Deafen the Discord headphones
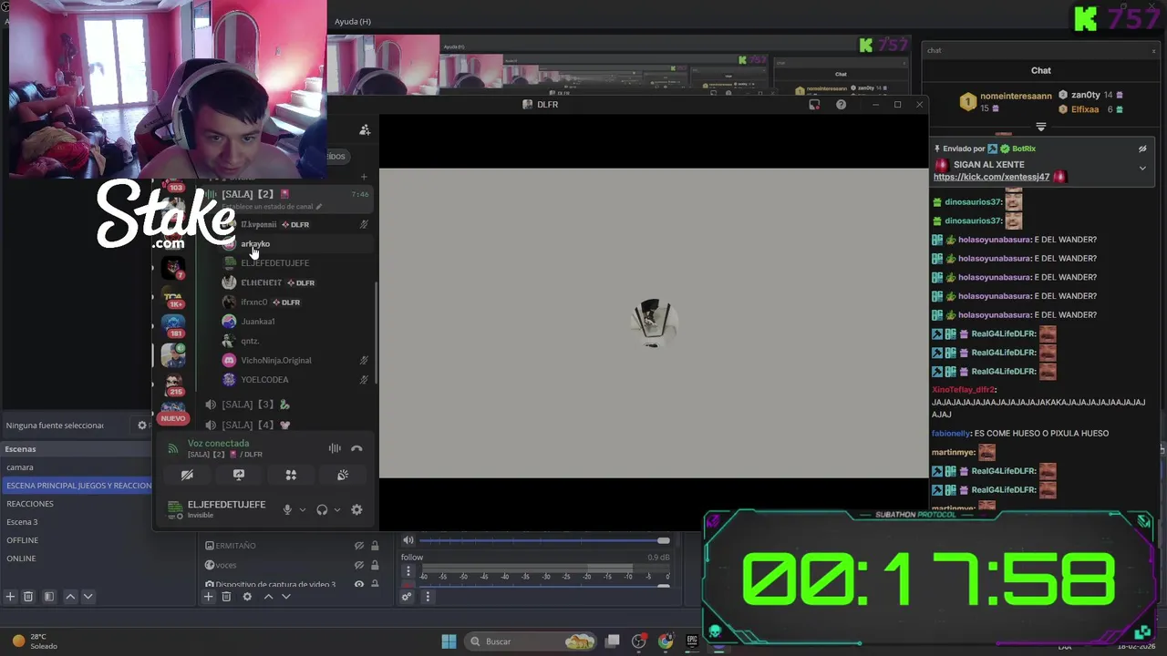 322,510
